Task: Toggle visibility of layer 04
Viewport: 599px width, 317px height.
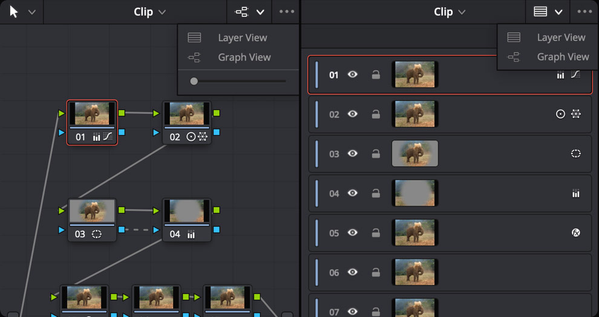Action: click(353, 193)
